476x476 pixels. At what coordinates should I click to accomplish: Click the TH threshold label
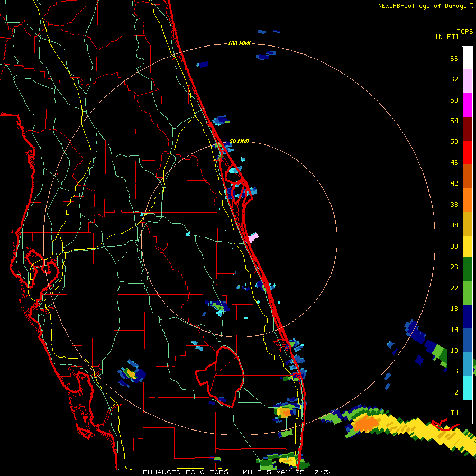click(454, 413)
